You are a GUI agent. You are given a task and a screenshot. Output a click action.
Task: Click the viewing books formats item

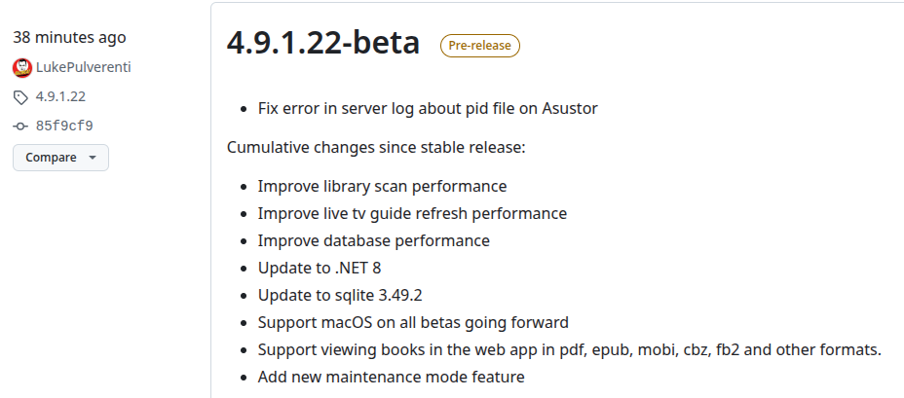point(569,349)
